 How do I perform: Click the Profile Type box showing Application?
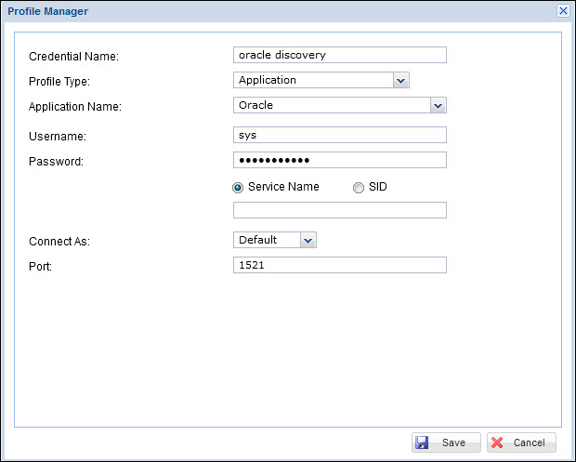click(312, 81)
